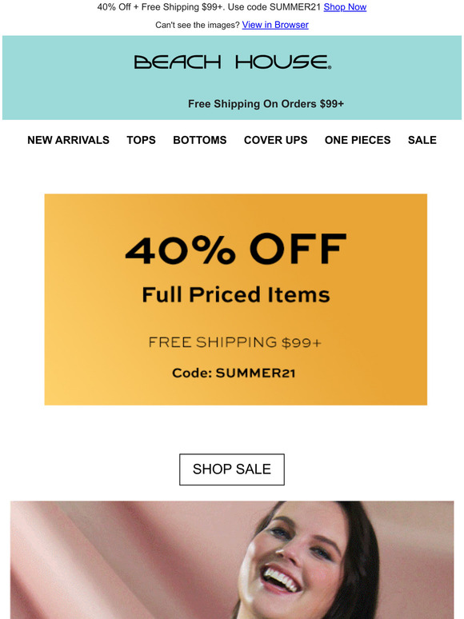
Task: Open the One Pieces category
Action: [x=358, y=140]
